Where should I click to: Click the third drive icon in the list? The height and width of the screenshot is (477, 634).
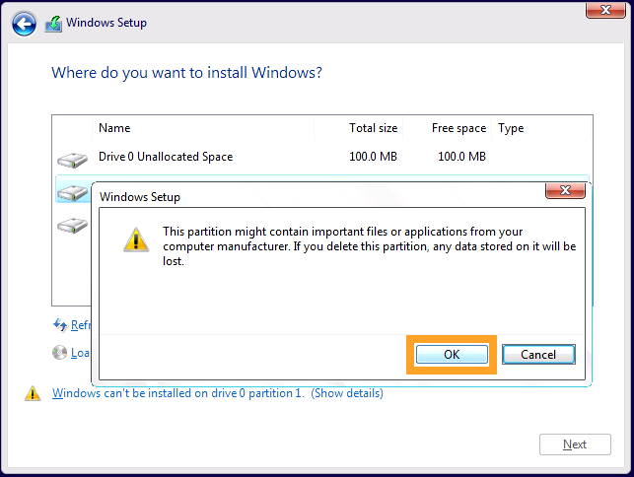pos(72,225)
